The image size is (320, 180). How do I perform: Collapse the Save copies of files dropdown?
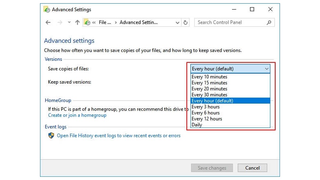click(x=266, y=69)
